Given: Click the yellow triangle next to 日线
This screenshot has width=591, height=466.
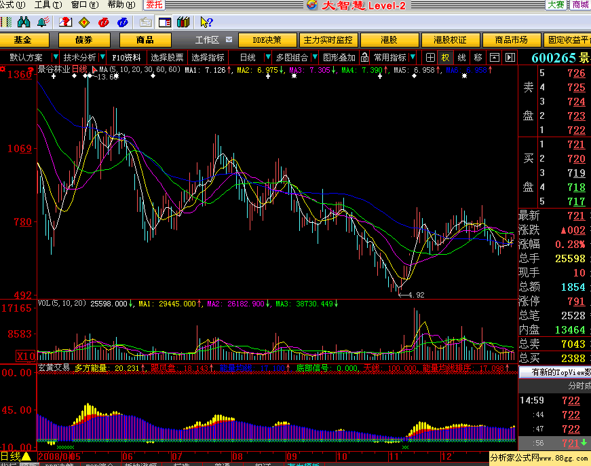Looking at the screenshot, I should [x=26, y=456].
